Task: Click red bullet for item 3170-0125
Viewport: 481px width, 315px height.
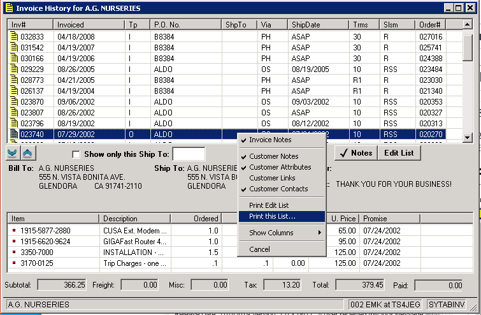Action: [14, 263]
